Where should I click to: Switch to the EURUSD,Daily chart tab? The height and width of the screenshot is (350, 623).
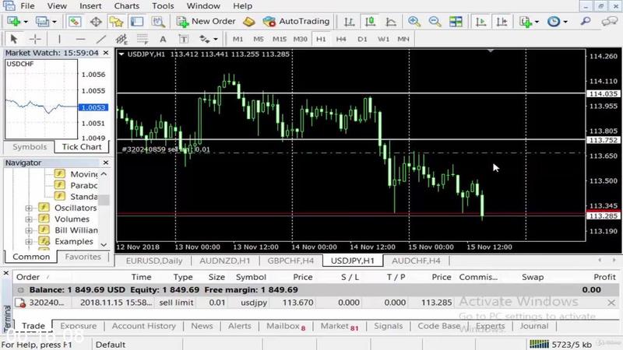[x=153, y=261]
